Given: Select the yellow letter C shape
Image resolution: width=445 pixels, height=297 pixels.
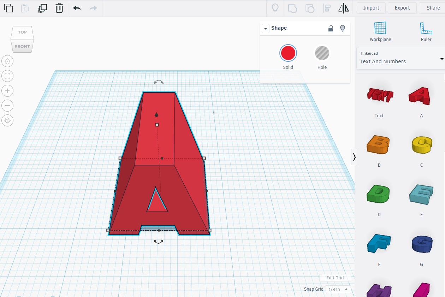Looking at the screenshot, I should pyautogui.click(x=422, y=145).
